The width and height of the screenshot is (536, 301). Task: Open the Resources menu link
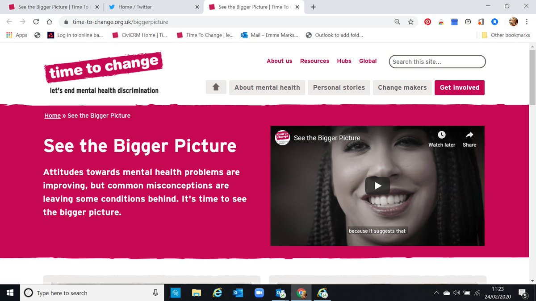pyautogui.click(x=314, y=61)
